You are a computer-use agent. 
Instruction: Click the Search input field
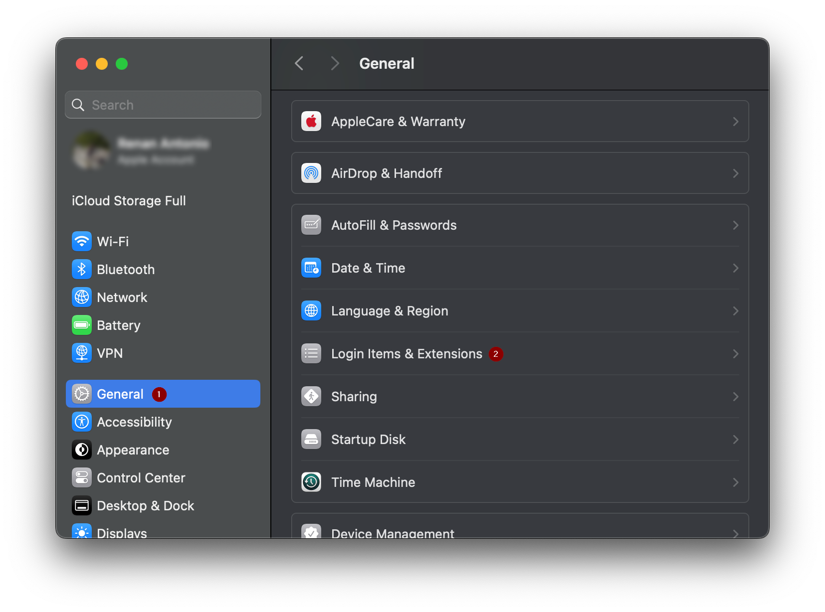[163, 105]
